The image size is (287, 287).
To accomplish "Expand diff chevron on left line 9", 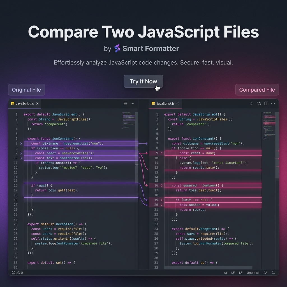I will [21, 153].
